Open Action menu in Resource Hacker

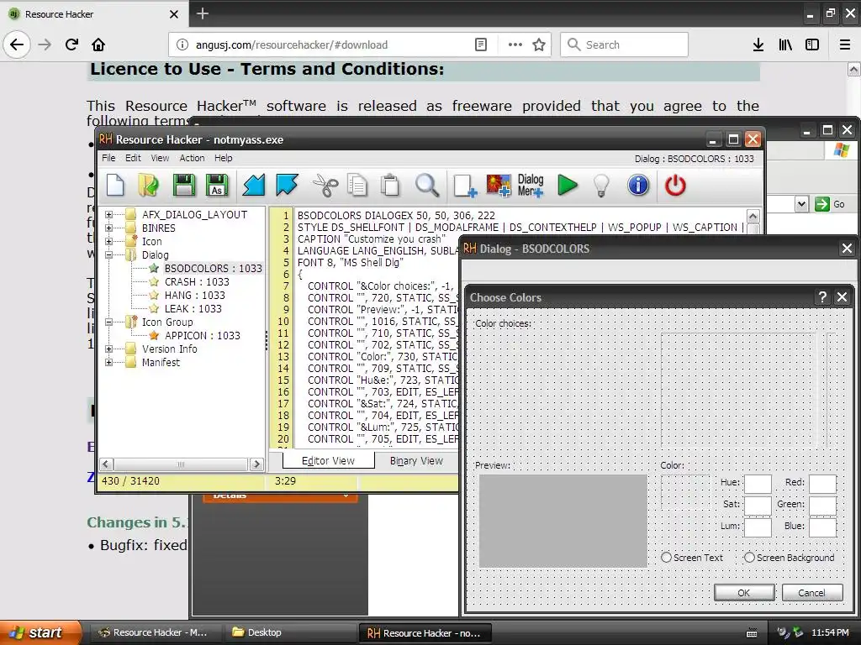point(192,158)
